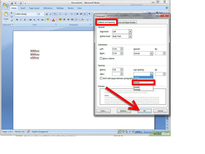Expand the Paragraph group dialog launcher
This screenshot has width=205, height=154.
pyautogui.click(x=90, y=25)
